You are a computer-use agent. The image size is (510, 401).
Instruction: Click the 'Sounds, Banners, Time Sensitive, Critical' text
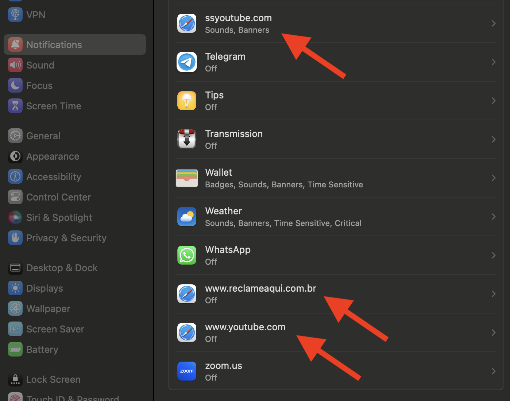tap(283, 223)
